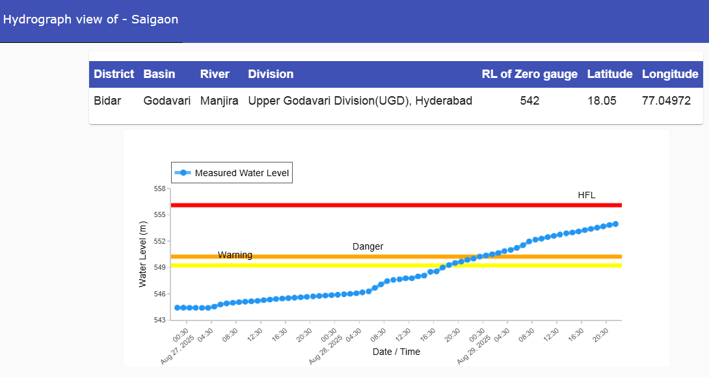Viewport: 709px width, 377px height.
Task: Click the first water level data point
Action: (177, 308)
